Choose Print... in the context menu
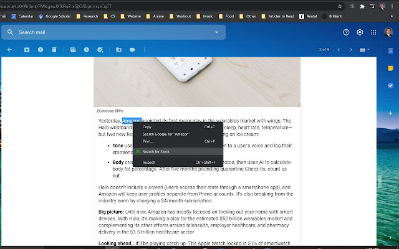Viewport: 399px width, 249px height. (178, 141)
